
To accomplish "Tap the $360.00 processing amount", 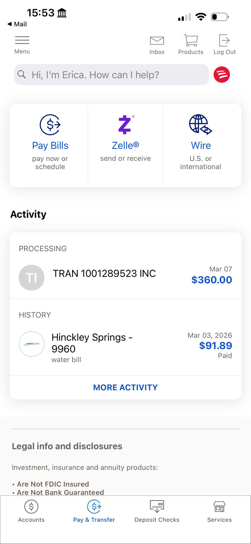I will 211,280.
